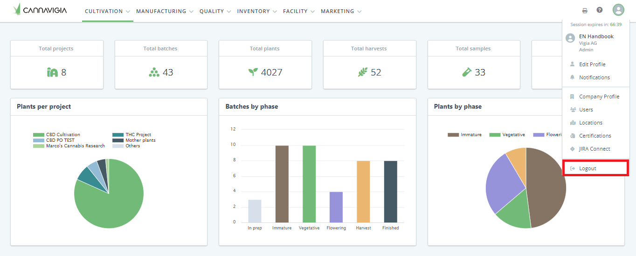Click the Cannavigia logo
The image size is (636, 256).
(40, 9)
